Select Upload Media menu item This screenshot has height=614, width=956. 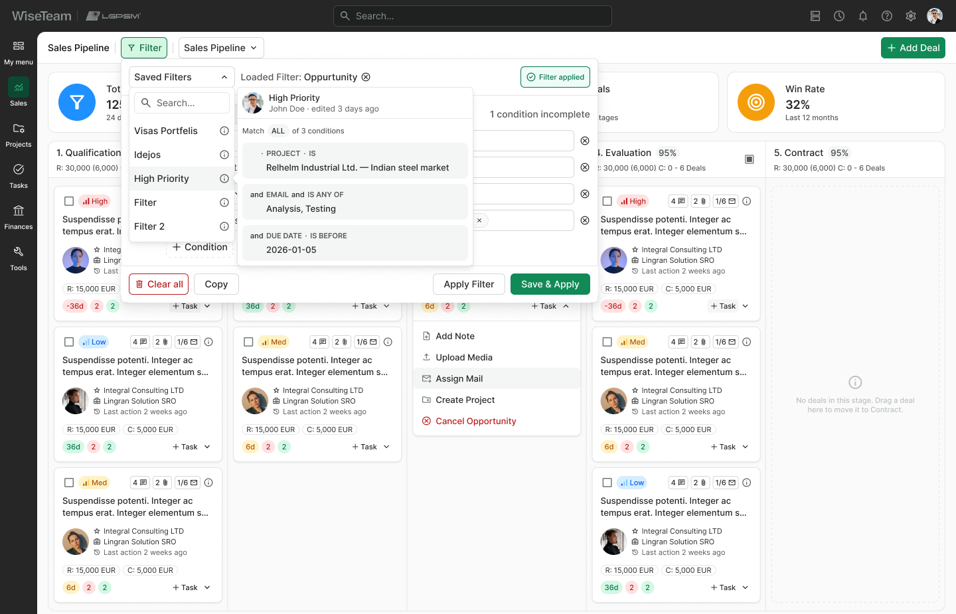tap(497, 357)
